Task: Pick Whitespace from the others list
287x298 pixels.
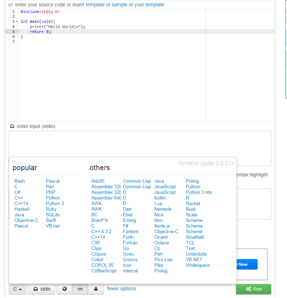Action: pyautogui.click(x=198, y=265)
